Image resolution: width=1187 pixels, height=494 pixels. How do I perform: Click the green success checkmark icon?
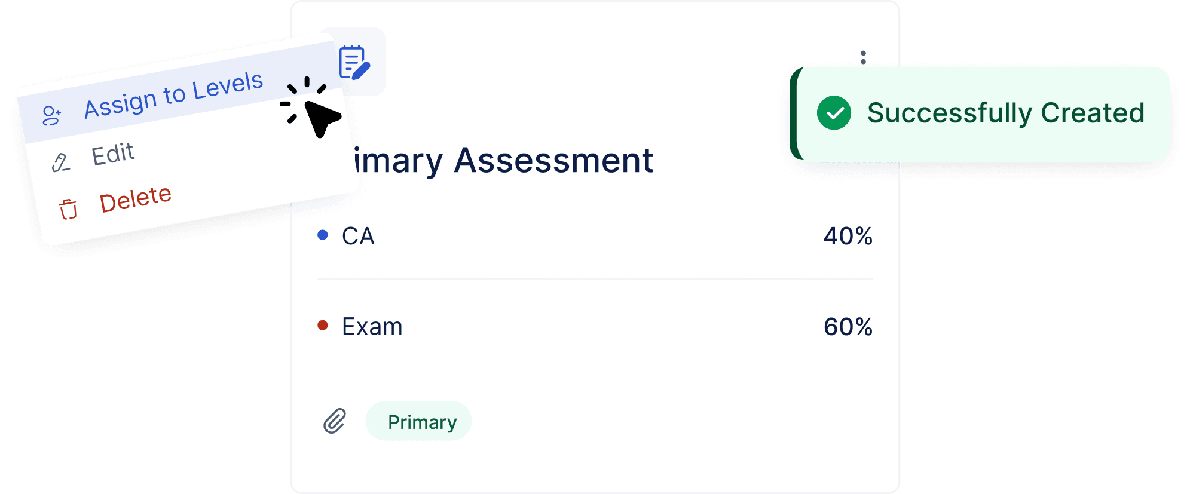point(834,113)
